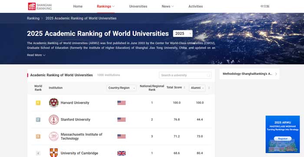The height and width of the screenshot is (157, 304).
Task: Click the US flag in Harvard row
Action: pyautogui.click(x=121, y=103)
